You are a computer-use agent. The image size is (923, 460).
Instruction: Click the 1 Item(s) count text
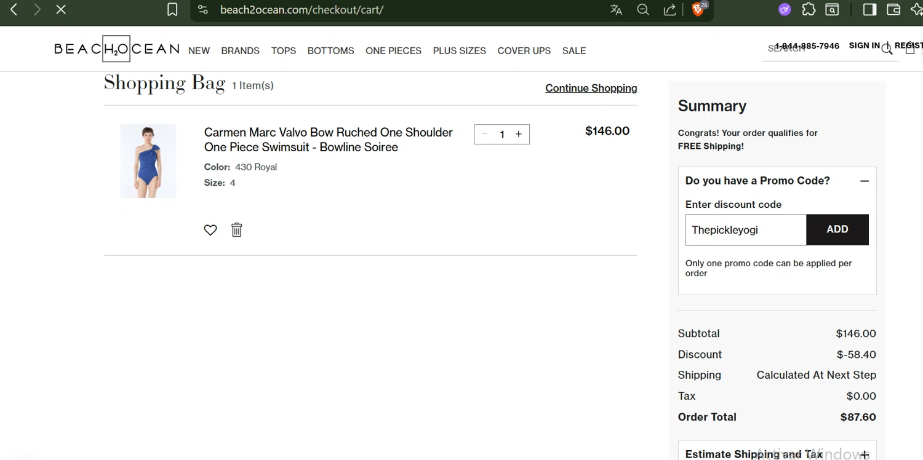point(253,85)
